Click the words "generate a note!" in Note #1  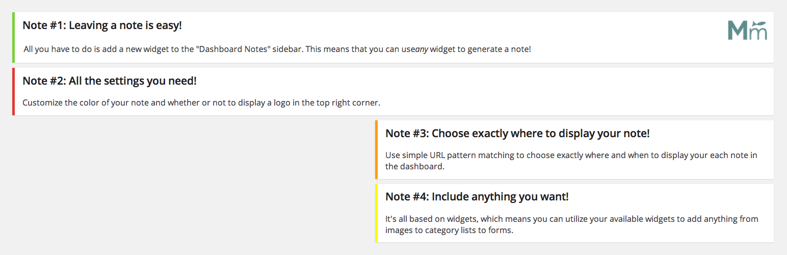(501, 50)
